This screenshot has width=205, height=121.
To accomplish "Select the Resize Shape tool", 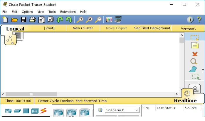I will click(x=196, y=77).
